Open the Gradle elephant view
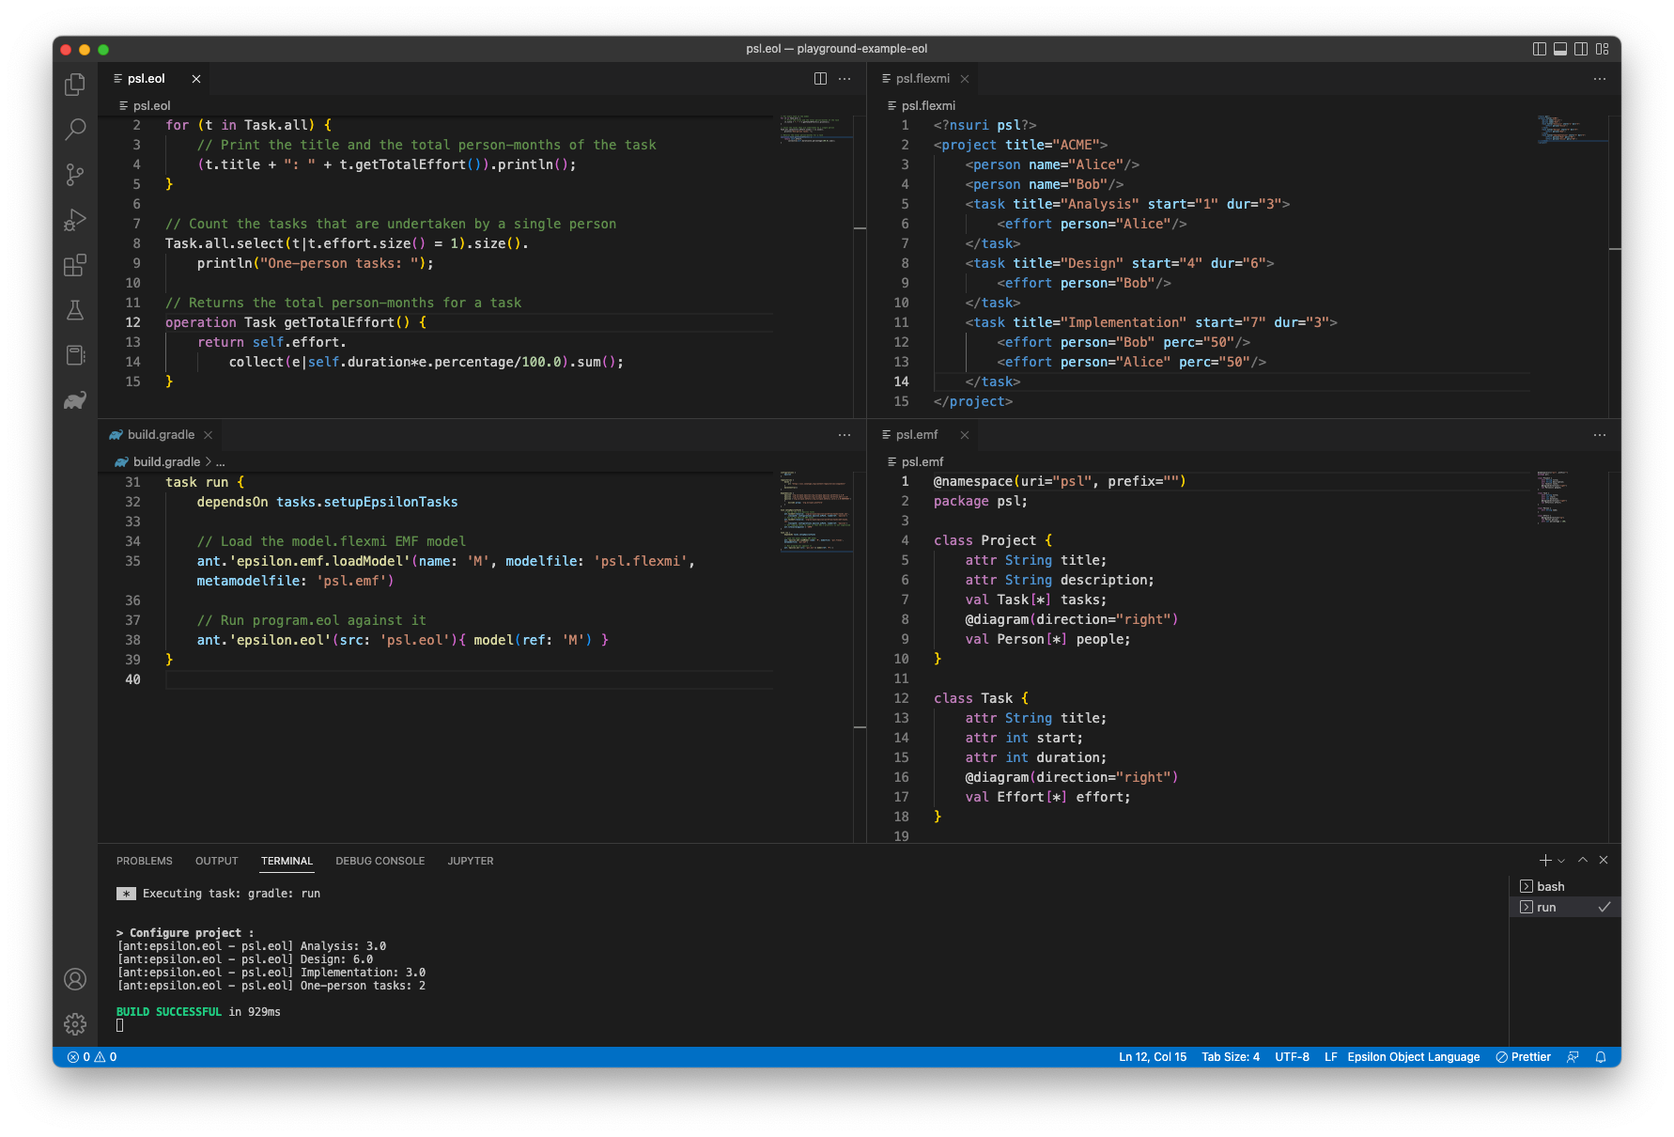The image size is (1674, 1137). pos(75,401)
